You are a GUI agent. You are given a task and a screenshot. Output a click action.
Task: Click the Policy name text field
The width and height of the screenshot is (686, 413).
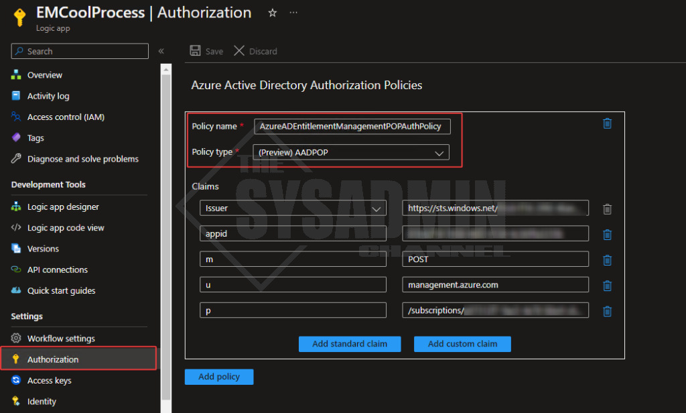(352, 126)
